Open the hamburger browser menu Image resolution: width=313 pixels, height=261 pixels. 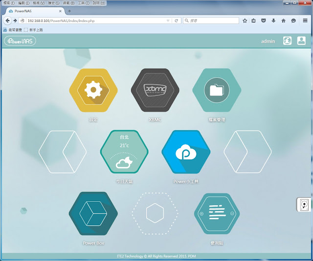pyautogui.click(x=305, y=21)
